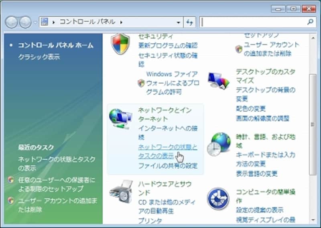Open デスクトップの背景の変更 link
Screen dimensions: 321x228
266,94
